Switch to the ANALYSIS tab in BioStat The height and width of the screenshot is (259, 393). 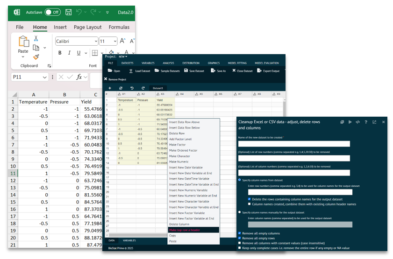(168, 63)
